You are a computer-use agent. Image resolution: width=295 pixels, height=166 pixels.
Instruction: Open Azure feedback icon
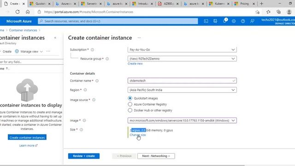(252, 21)
